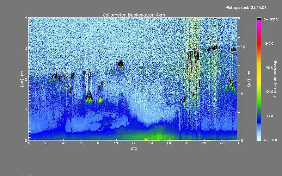Viewport: 282px width, 176px height.
Task: Click the '10:' UTC time tick
Action: click(117, 143)
